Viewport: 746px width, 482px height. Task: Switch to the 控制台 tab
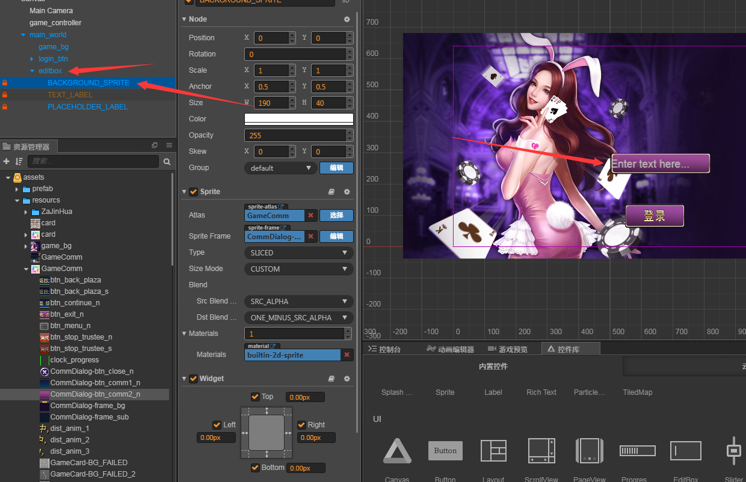coord(384,349)
